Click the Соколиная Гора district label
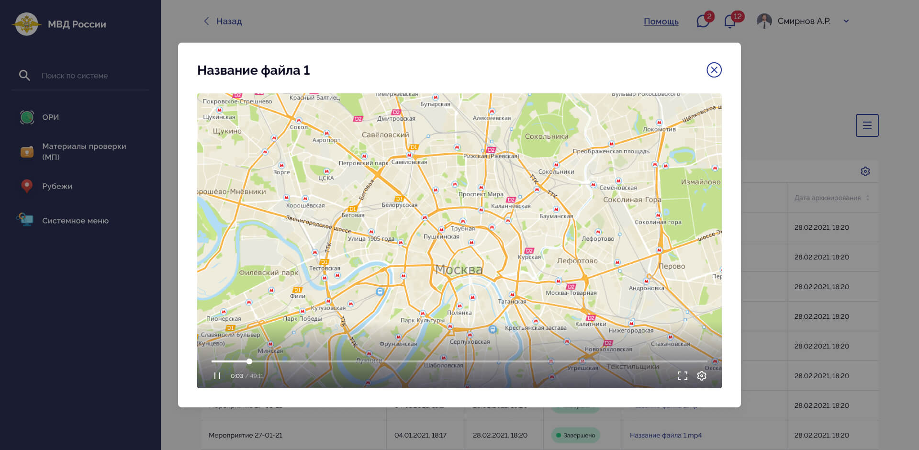Screen dimensions: 919x450 click(x=632, y=200)
